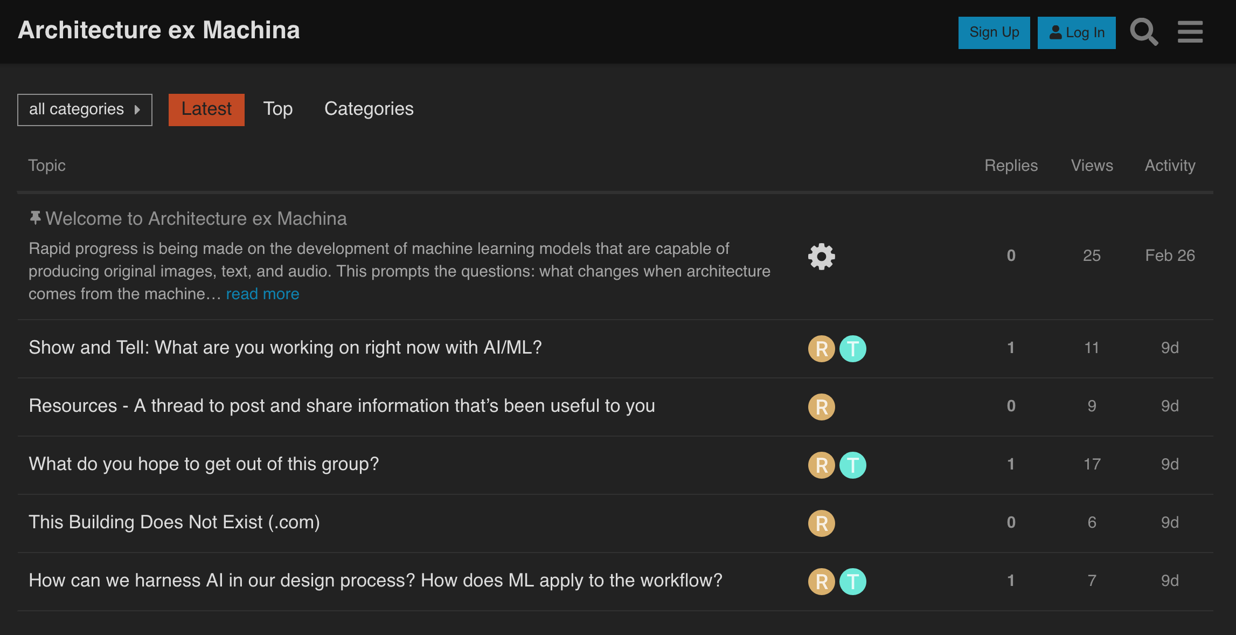Click the R avatar on This Building Does Not Exist
The width and height of the screenshot is (1236, 635).
[822, 522]
